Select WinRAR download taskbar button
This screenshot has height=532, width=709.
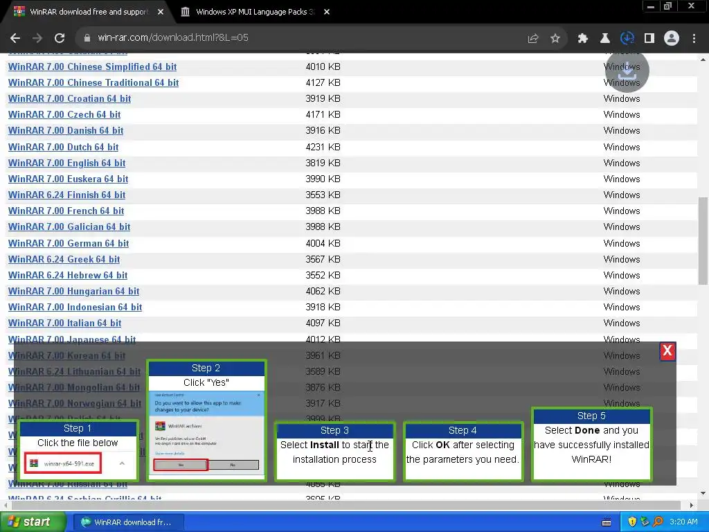tap(127, 522)
